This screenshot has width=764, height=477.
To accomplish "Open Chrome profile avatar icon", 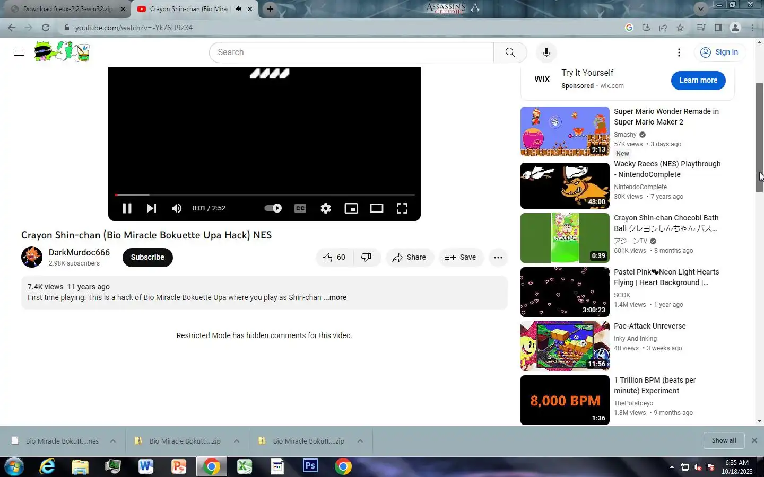I will [x=735, y=28].
